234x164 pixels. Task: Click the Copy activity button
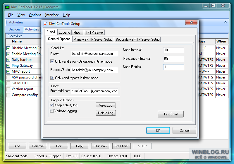point(80,146)
